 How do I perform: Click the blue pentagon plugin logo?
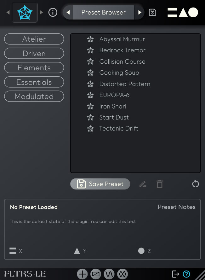click(x=25, y=13)
